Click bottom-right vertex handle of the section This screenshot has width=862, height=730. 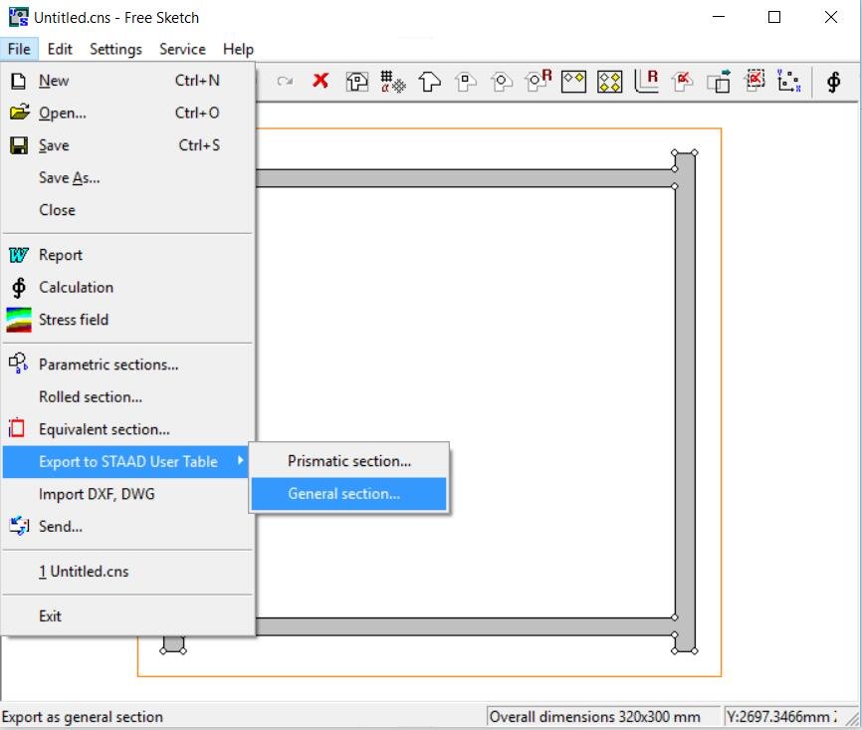pos(695,650)
